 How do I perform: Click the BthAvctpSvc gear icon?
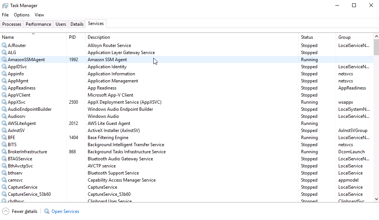(4, 166)
